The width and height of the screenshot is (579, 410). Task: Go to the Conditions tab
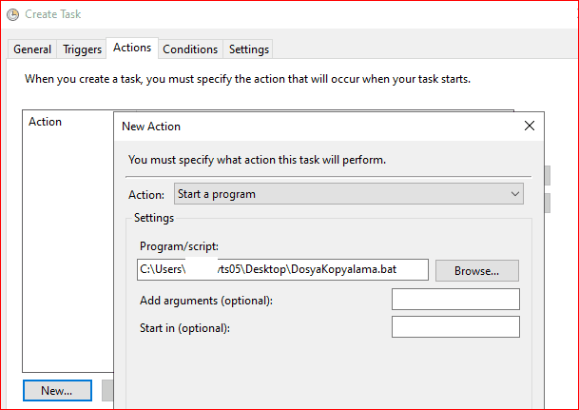190,49
